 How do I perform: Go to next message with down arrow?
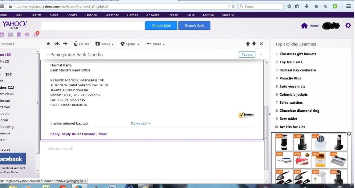pyautogui.click(x=254, y=44)
